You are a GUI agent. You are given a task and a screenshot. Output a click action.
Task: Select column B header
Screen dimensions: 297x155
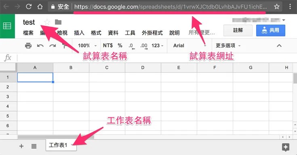point(71,67)
